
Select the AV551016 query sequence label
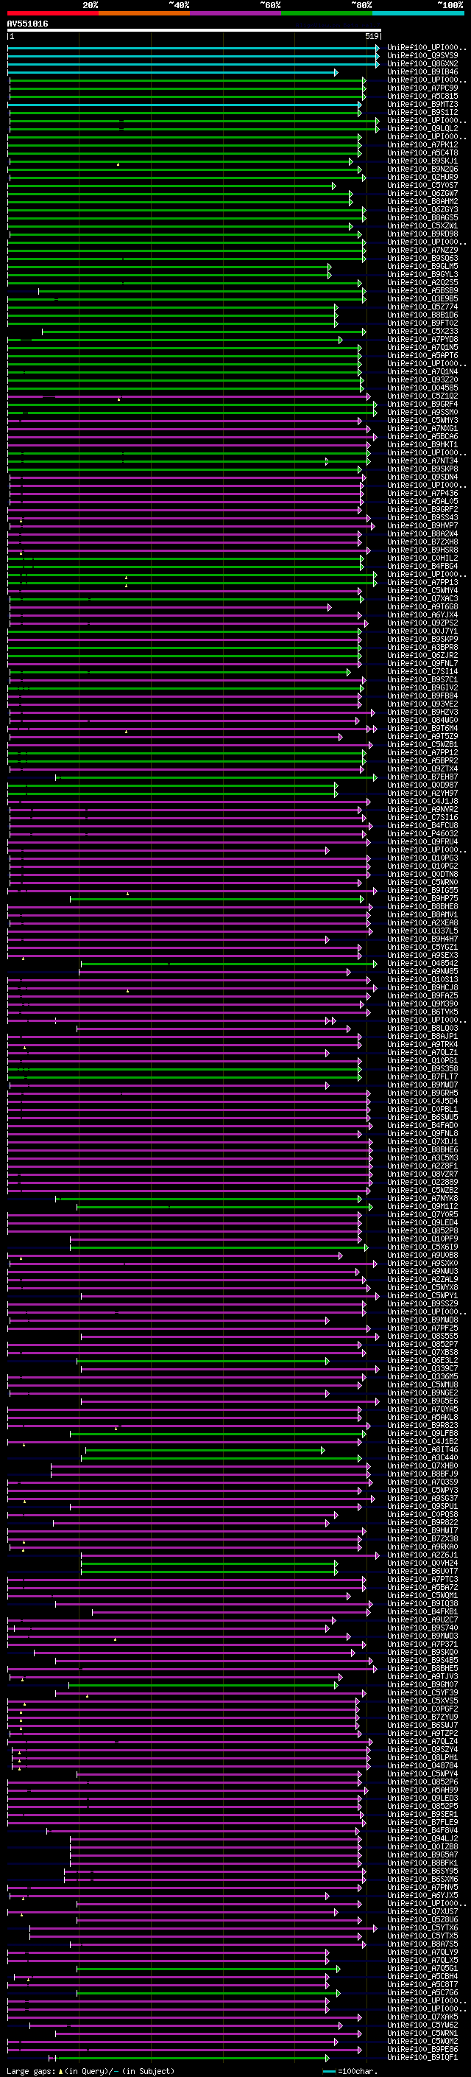27,24
